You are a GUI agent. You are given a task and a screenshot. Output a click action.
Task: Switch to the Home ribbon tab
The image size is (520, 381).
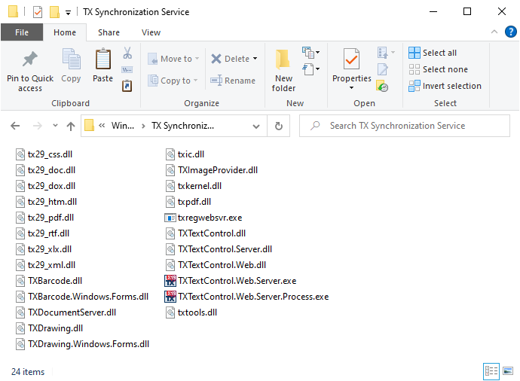(x=65, y=32)
